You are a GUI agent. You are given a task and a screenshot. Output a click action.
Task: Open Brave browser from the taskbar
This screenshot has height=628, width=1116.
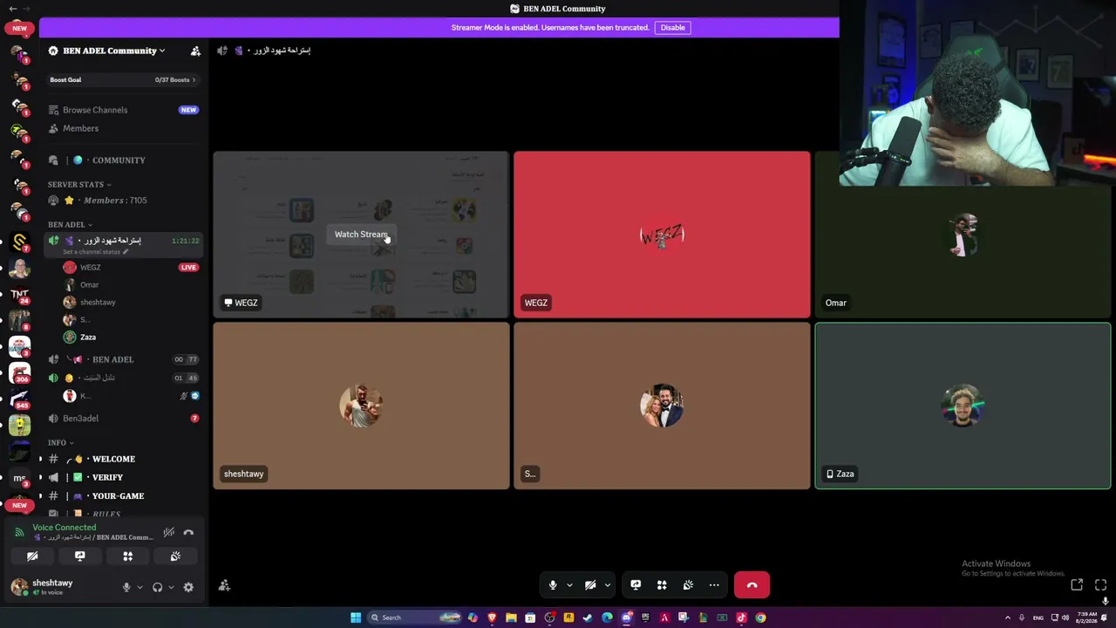[492, 618]
